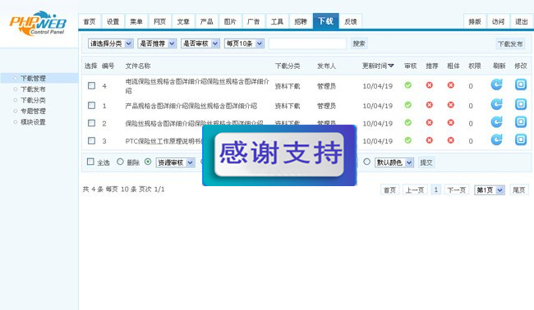The height and width of the screenshot is (310, 534).
Task: Open the 修改 edit icon for row 3
Action: tap(521, 139)
